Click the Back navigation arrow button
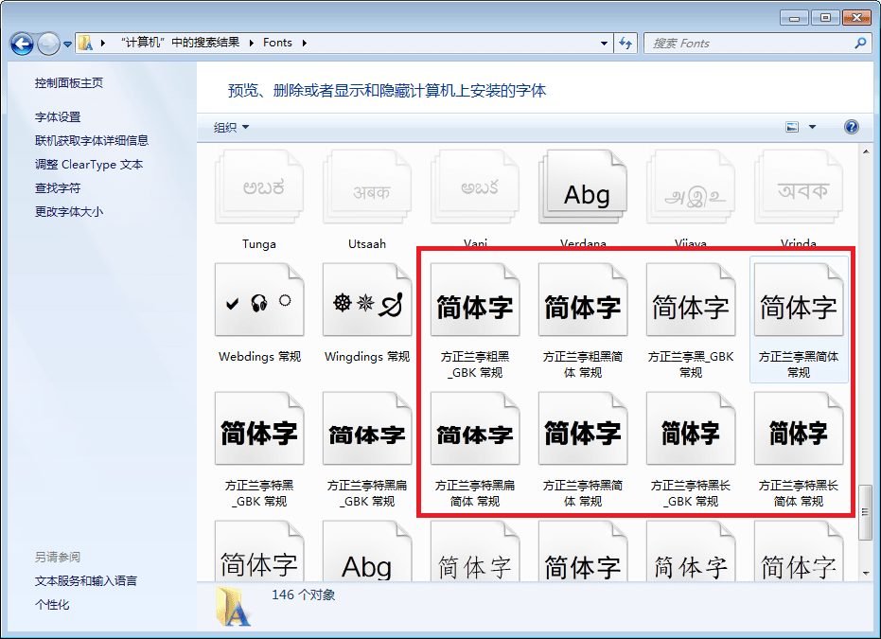 [23, 44]
